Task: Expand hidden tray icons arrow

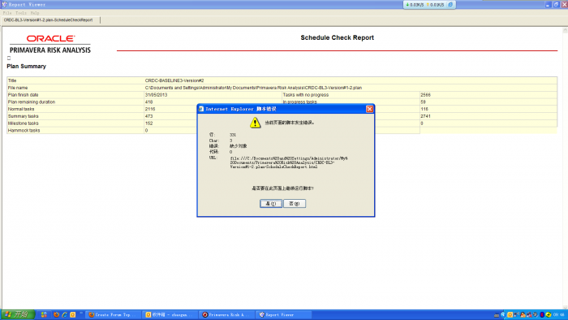Action: pyautogui.click(x=503, y=314)
